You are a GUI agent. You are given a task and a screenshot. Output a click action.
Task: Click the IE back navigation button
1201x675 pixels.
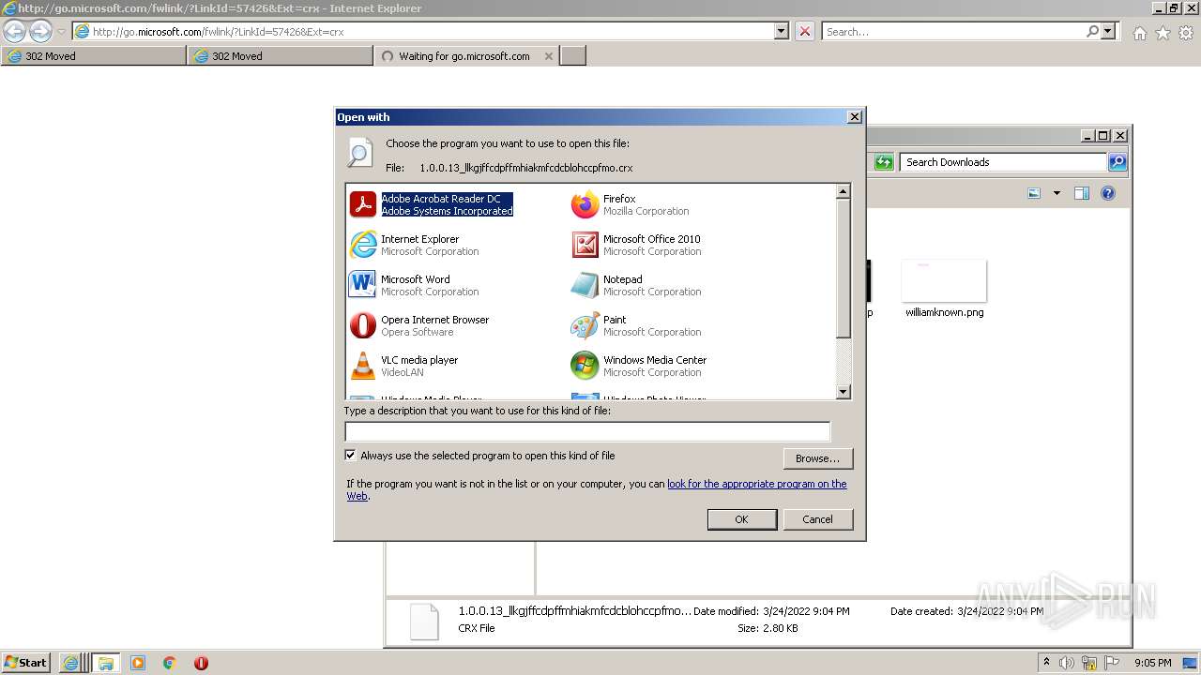point(15,31)
